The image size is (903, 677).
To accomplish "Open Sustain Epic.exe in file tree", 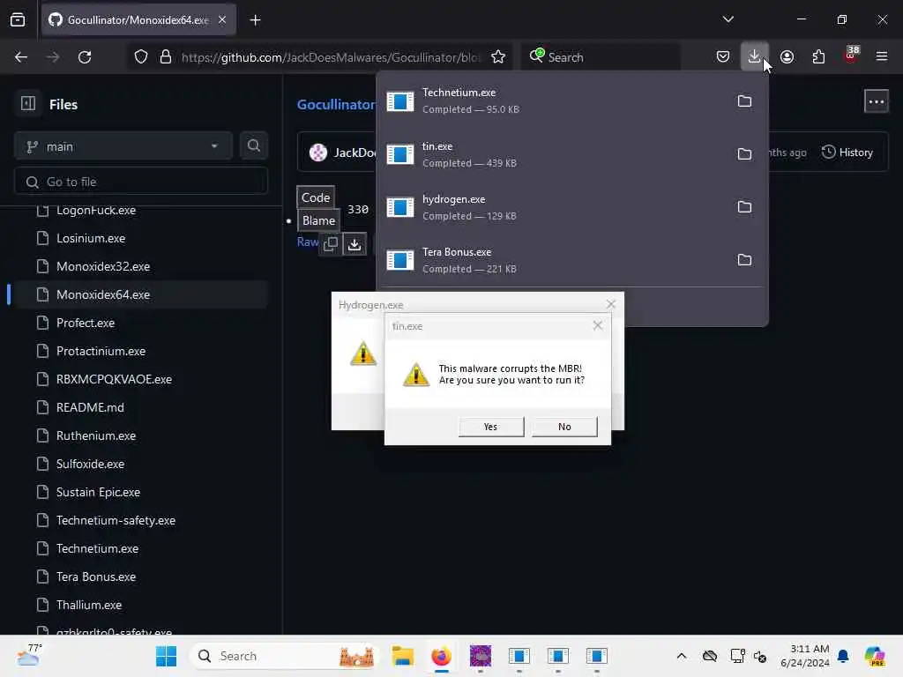I will pos(98,492).
